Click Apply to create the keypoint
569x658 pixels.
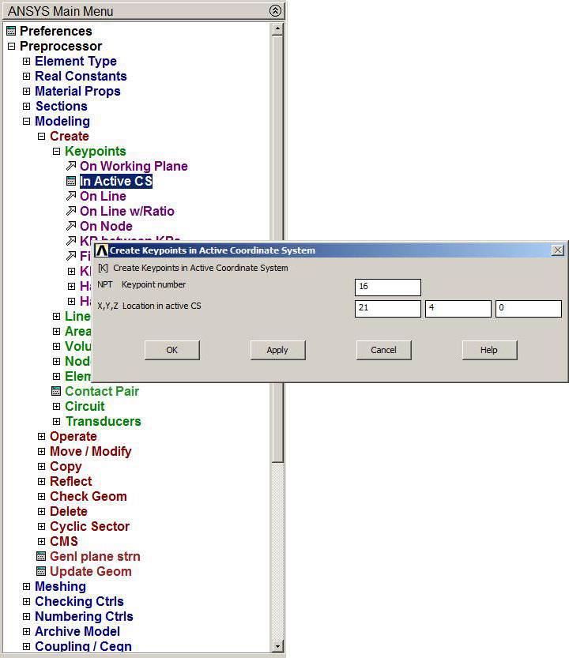tap(277, 350)
